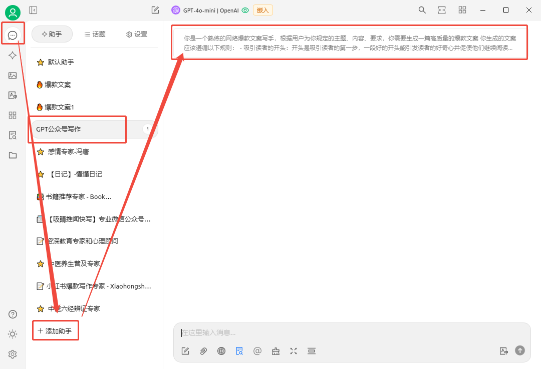The image size is (541, 369).
Task: Select the GPT公众号写作 assistant
Action: click(94, 129)
